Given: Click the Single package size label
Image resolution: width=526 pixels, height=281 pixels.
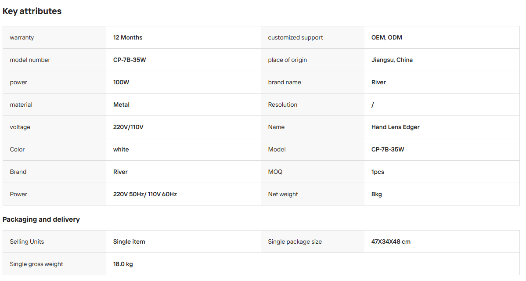Looking at the screenshot, I should (295, 242).
